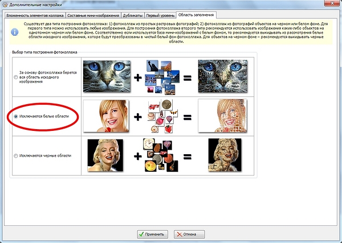Open the Составные мини-изображения tab
This screenshot has width=342, height=243.
[x=93, y=15]
